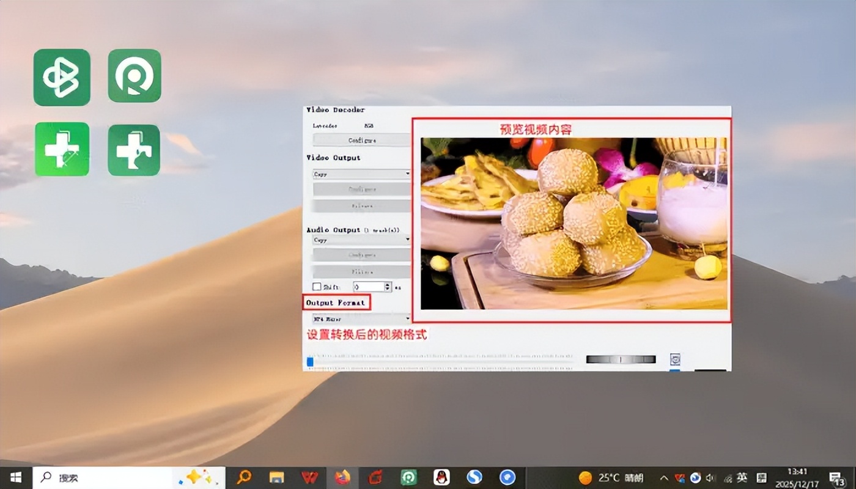Click Configure under Video Decoder

click(361, 140)
